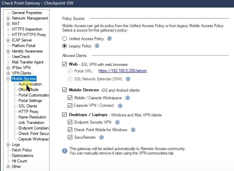The width and height of the screenshot is (234, 171).
Task: Open the Optimizations page
Action: (x=22, y=156)
